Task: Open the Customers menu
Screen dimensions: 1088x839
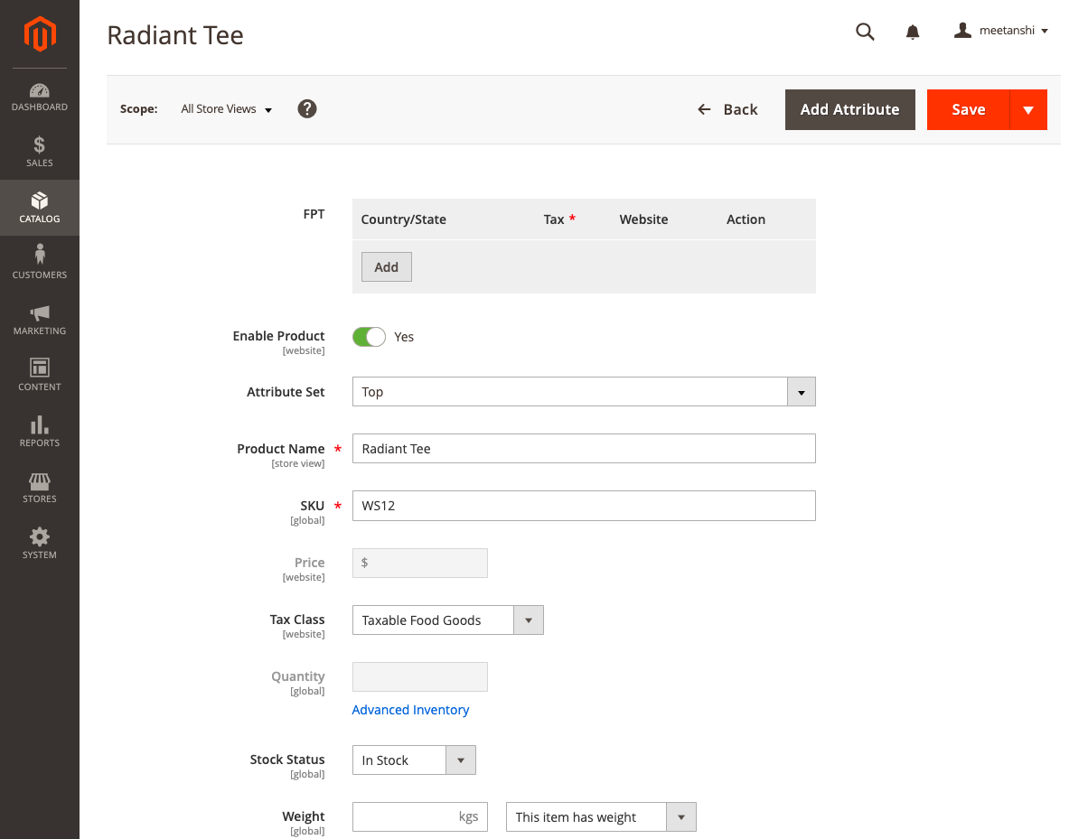Action: (40, 264)
